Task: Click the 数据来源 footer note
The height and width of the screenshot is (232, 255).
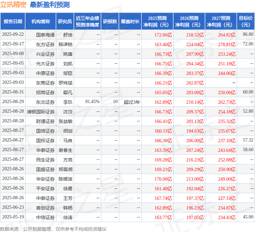Action: click(53, 229)
